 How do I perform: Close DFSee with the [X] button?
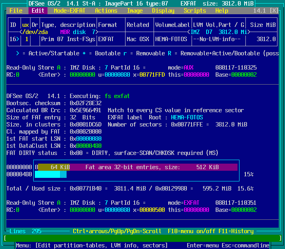point(274,11)
